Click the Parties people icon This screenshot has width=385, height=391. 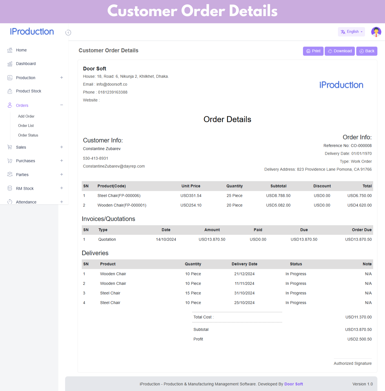tap(10, 174)
